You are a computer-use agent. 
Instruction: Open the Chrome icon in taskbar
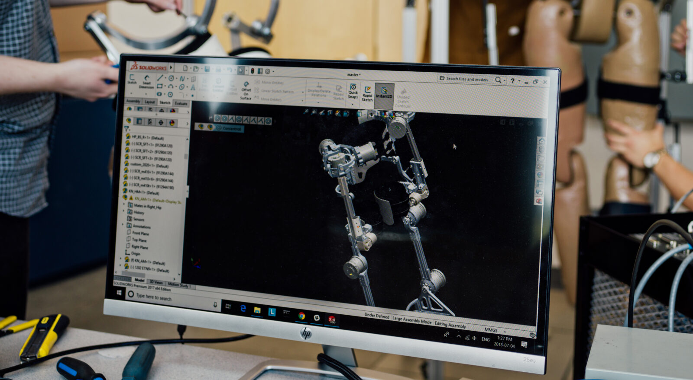point(302,316)
